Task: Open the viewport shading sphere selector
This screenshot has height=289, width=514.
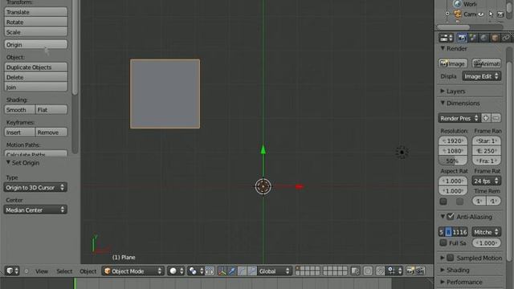Action: (x=176, y=271)
